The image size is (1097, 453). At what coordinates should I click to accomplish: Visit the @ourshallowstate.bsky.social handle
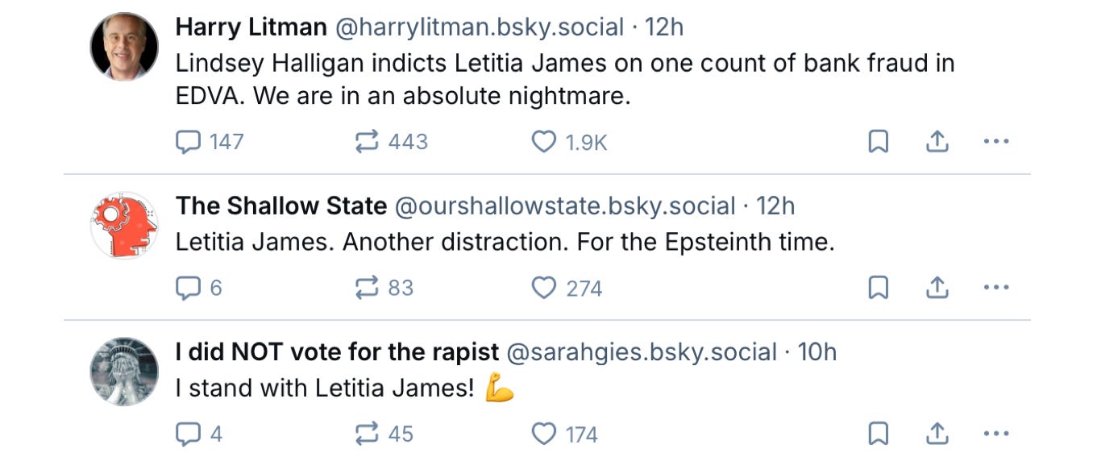(564, 206)
